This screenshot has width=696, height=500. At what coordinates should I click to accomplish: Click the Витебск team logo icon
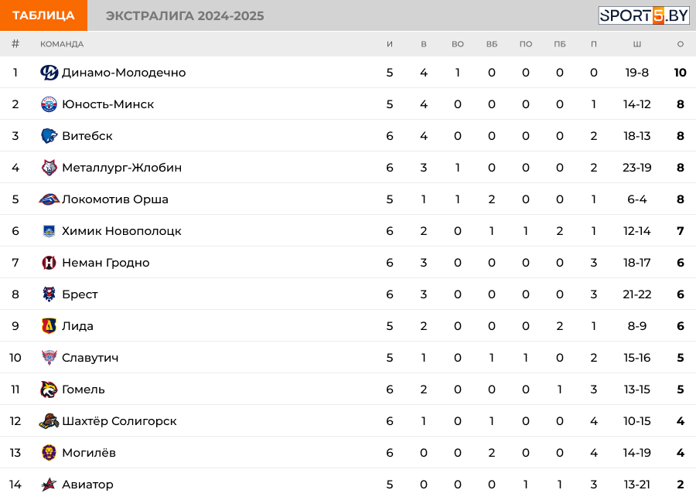(x=49, y=136)
